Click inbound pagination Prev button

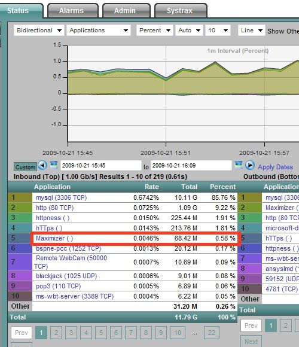tap(22, 333)
